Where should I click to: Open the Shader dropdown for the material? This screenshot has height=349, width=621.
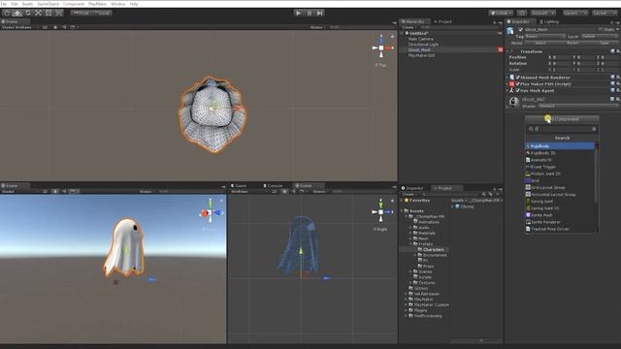(578, 106)
